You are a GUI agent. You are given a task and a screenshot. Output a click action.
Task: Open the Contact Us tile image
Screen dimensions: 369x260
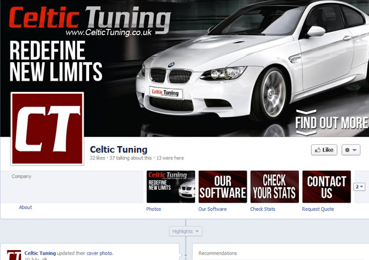click(327, 187)
